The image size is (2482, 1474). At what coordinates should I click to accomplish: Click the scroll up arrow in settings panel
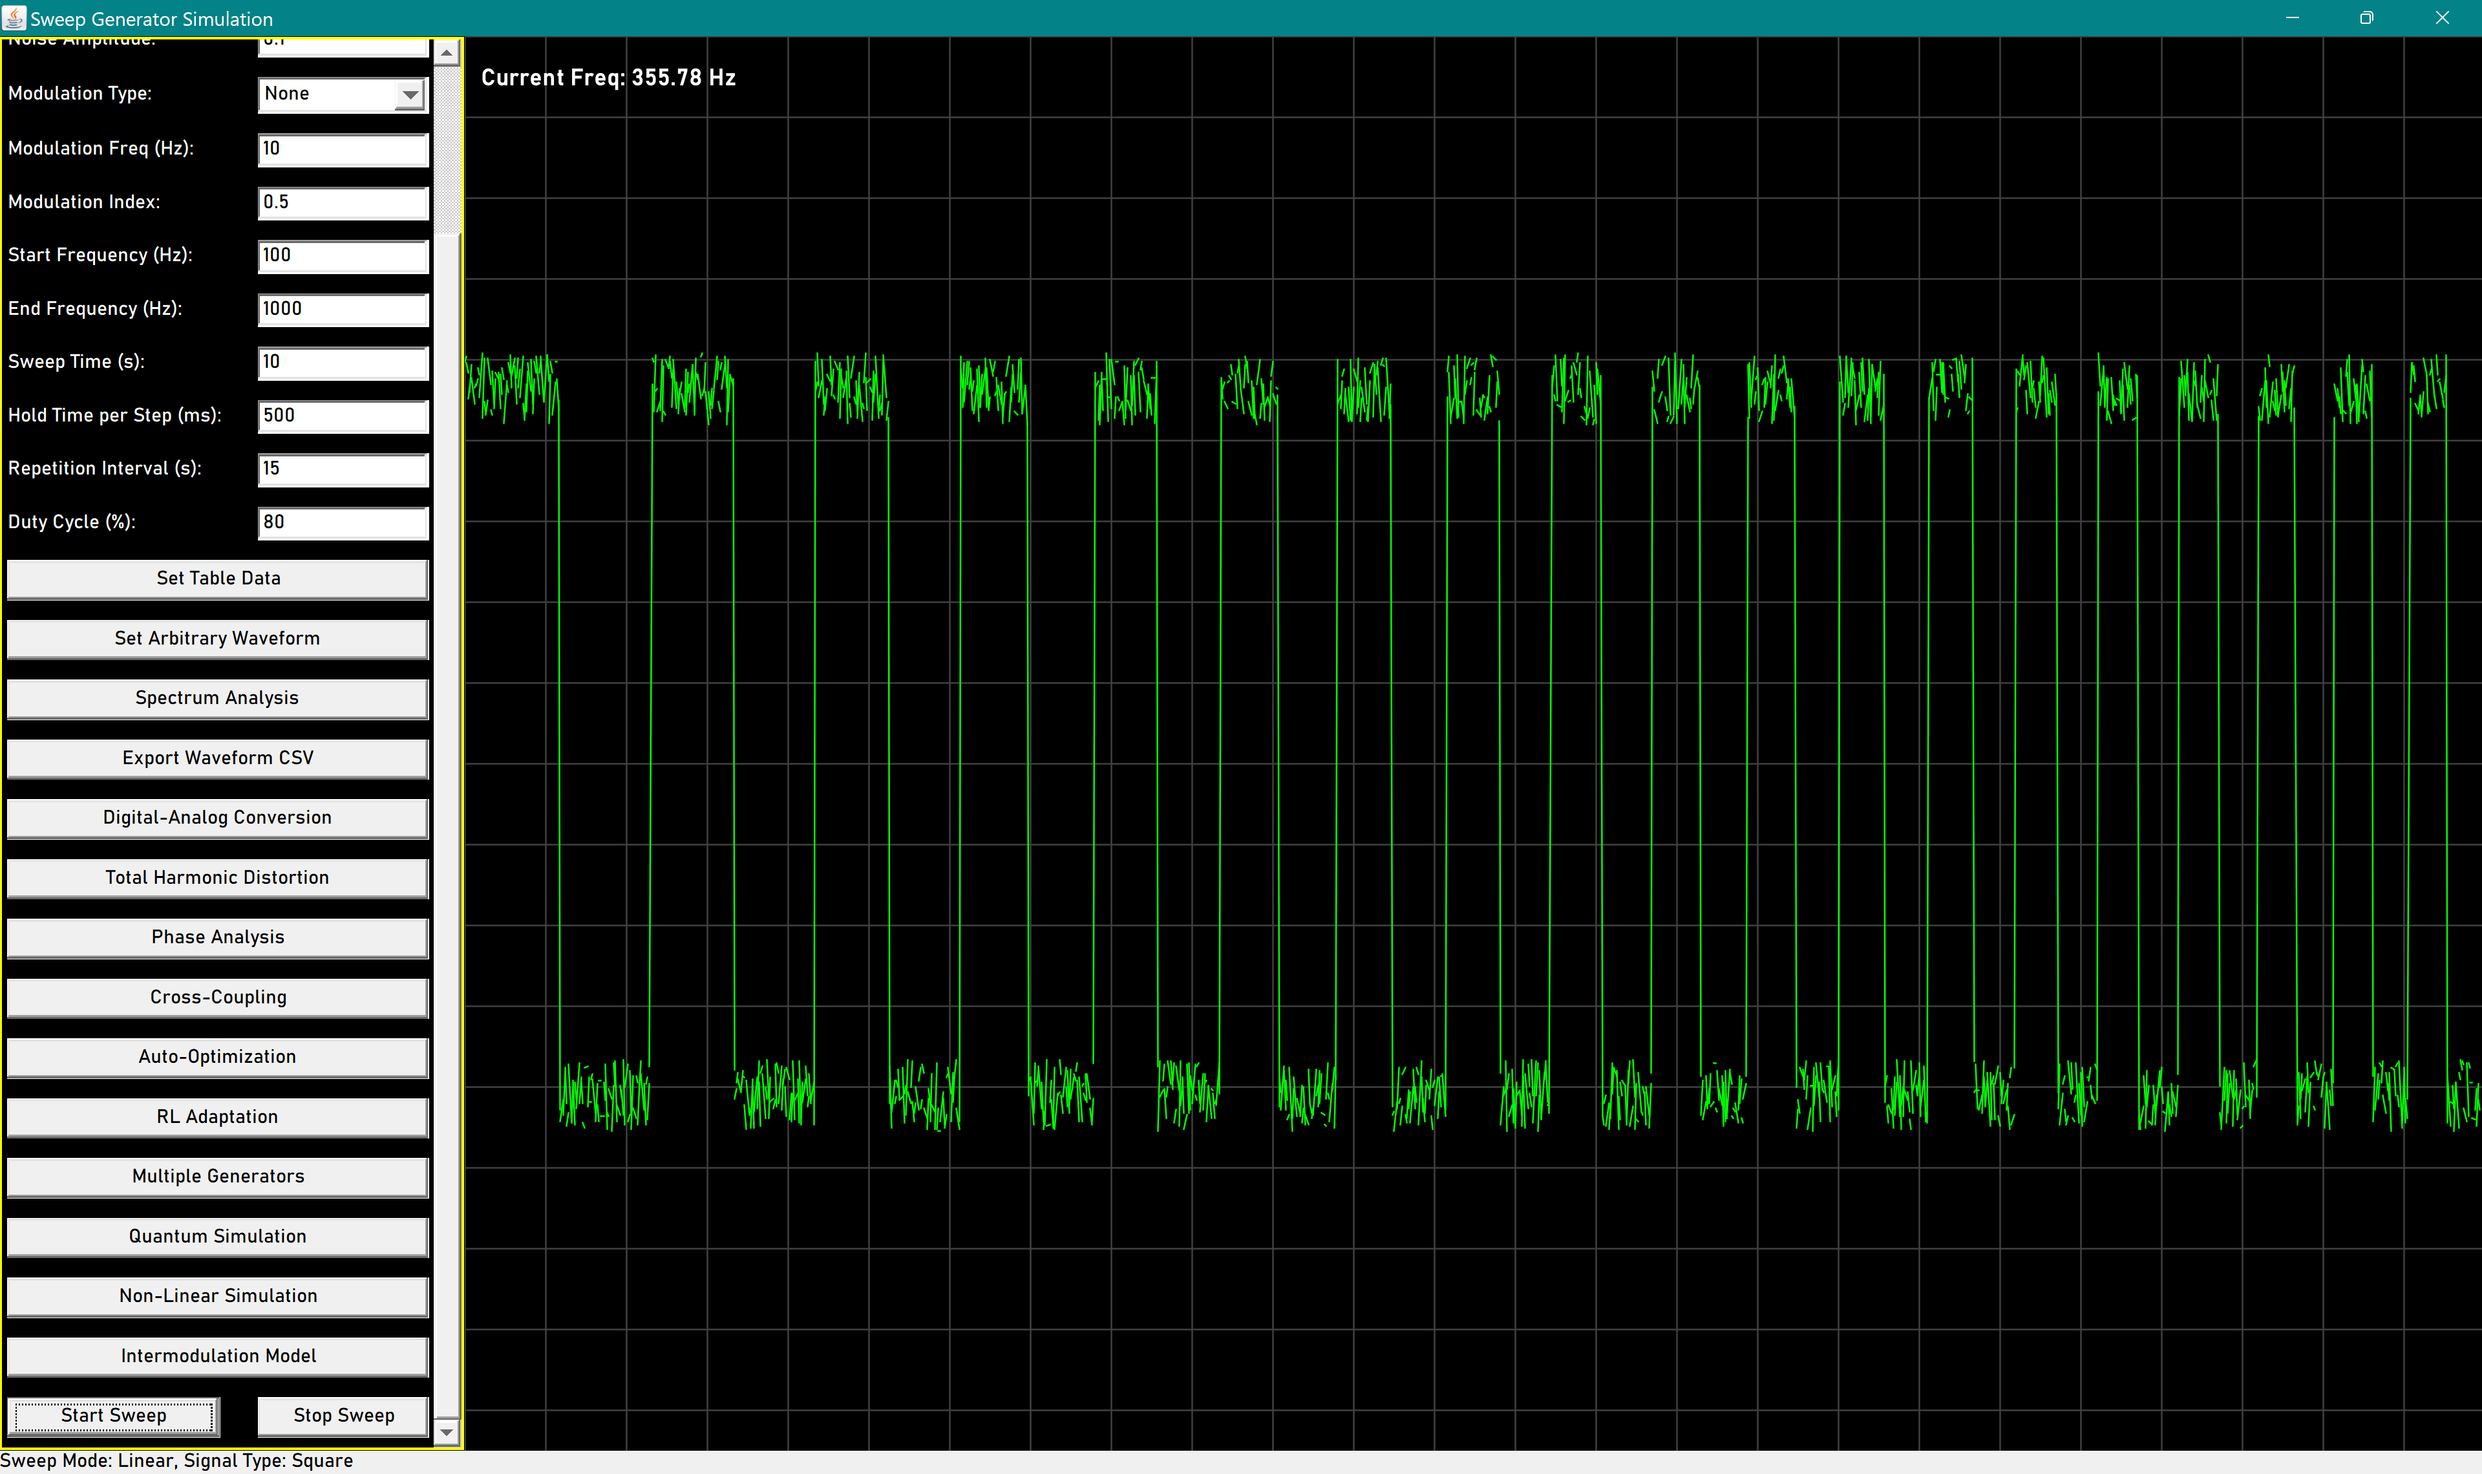pyautogui.click(x=447, y=52)
